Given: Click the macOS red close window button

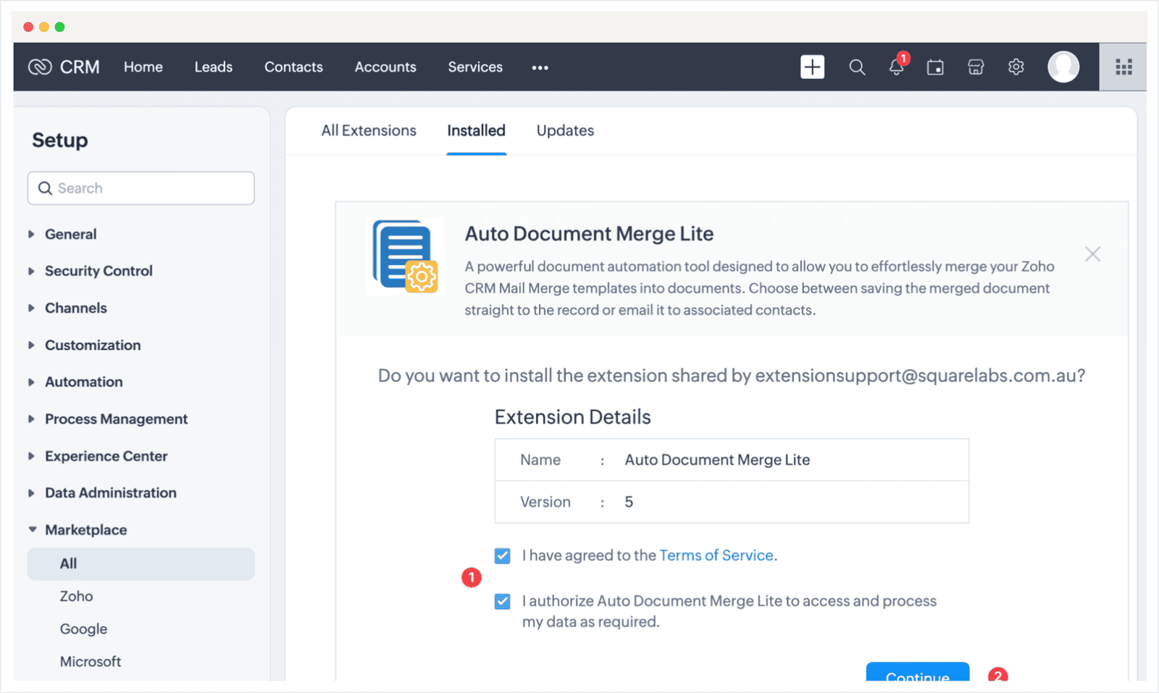Looking at the screenshot, I should click(28, 27).
